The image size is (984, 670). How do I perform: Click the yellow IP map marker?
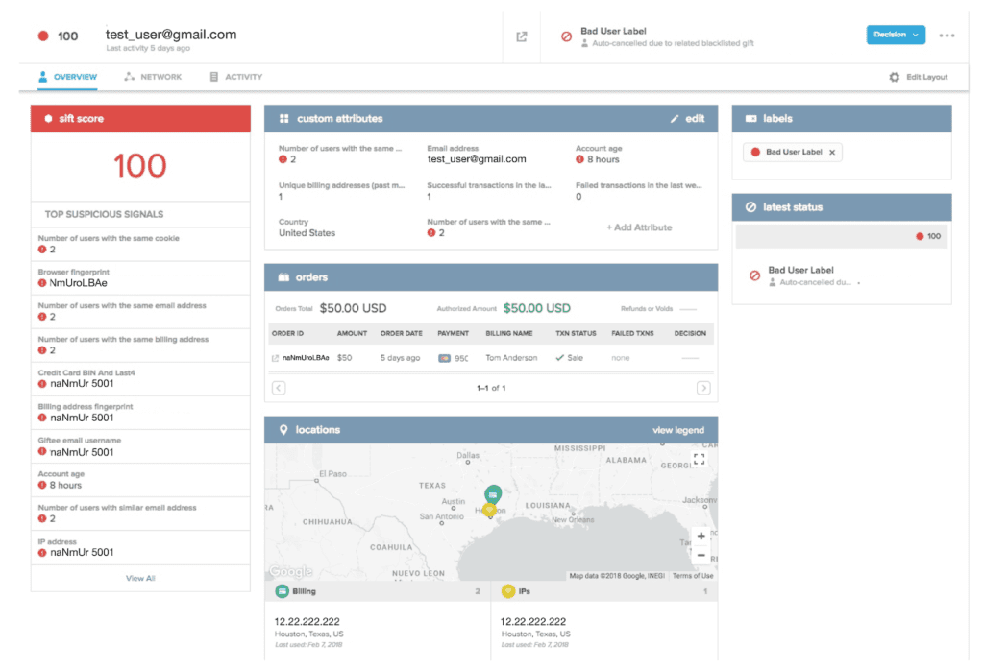click(489, 510)
